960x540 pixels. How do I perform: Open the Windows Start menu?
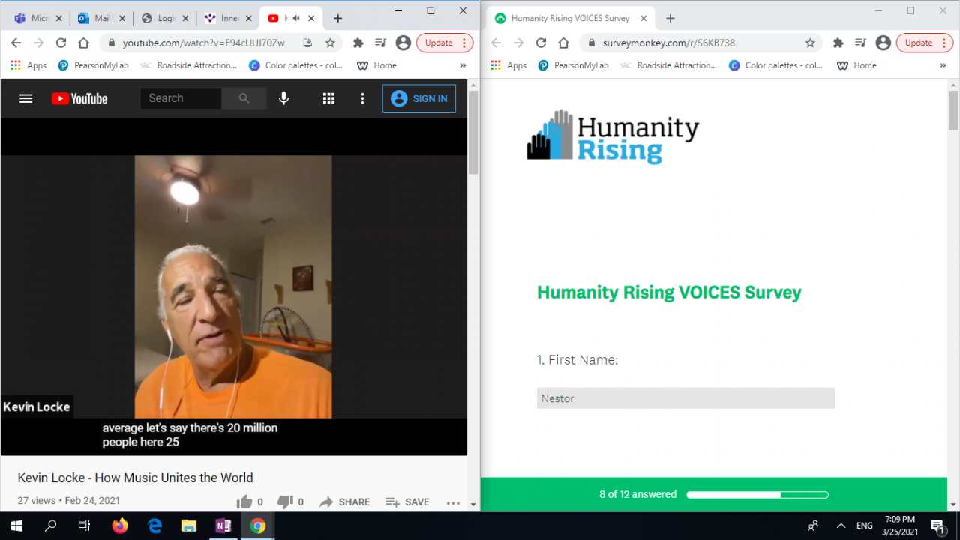click(x=16, y=526)
